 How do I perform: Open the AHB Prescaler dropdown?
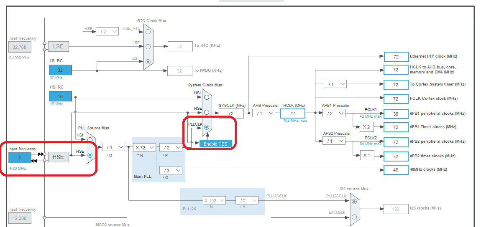(x=264, y=113)
